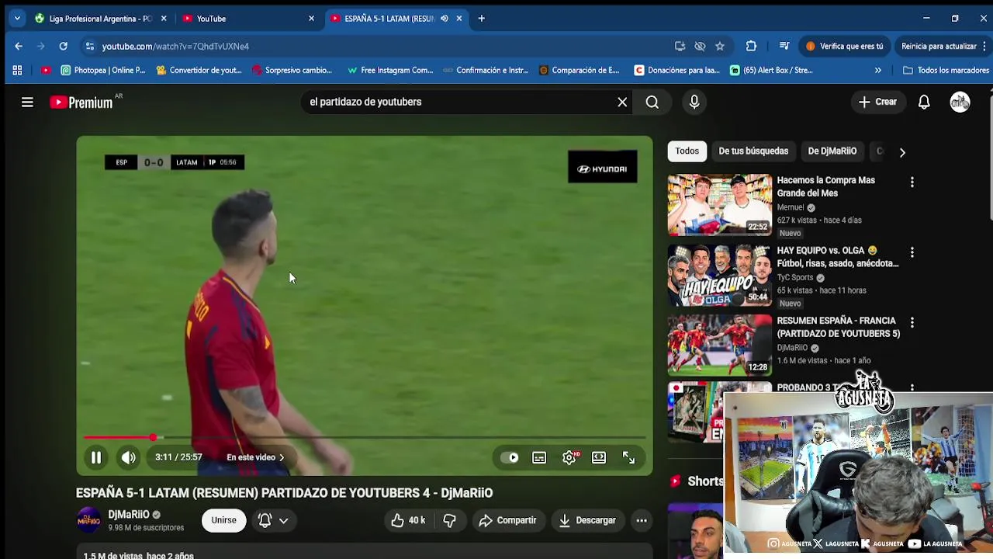This screenshot has height=559, width=993.
Task: Bookmark this page with the star
Action: (x=720, y=47)
